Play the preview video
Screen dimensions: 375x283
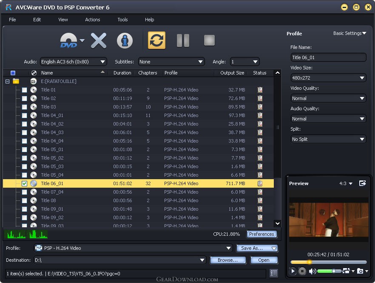[x=293, y=271]
